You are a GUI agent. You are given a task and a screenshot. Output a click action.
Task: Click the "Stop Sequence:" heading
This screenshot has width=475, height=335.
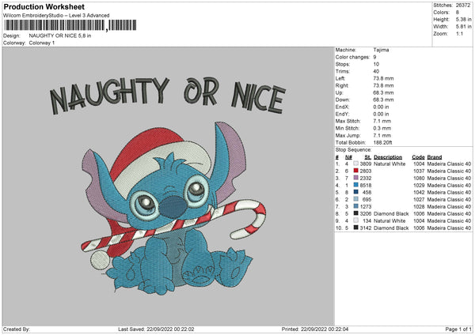click(x=353, y=150)
